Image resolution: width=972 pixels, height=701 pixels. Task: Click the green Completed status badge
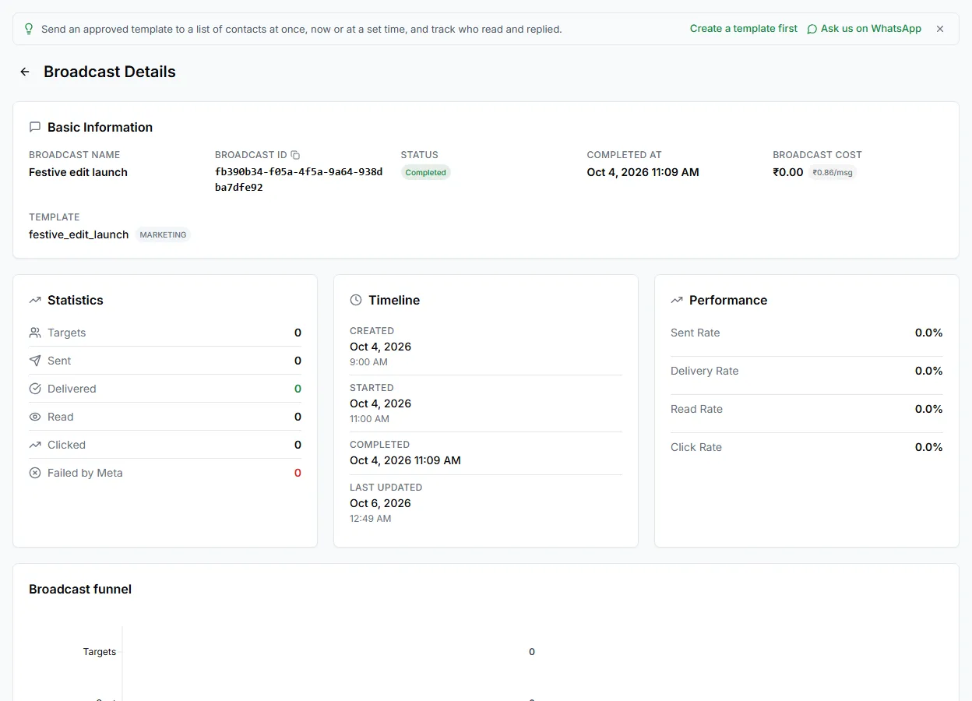[x=426, y=173]
